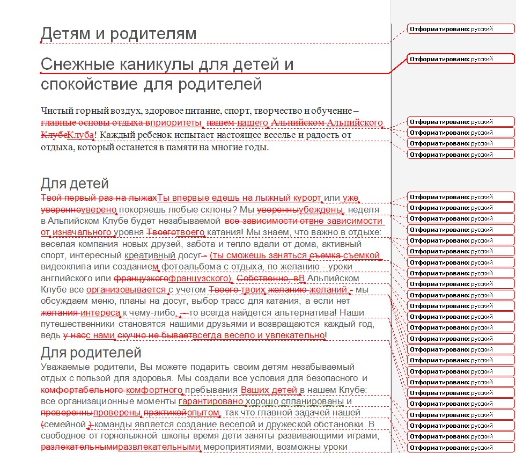Click the inserted word "опытом"

tap(203, 413)
